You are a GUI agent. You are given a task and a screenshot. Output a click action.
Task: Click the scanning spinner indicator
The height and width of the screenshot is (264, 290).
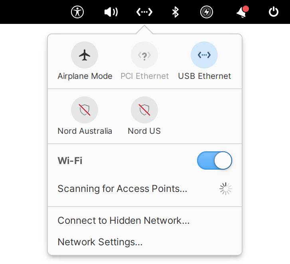[x=226, y=189]
